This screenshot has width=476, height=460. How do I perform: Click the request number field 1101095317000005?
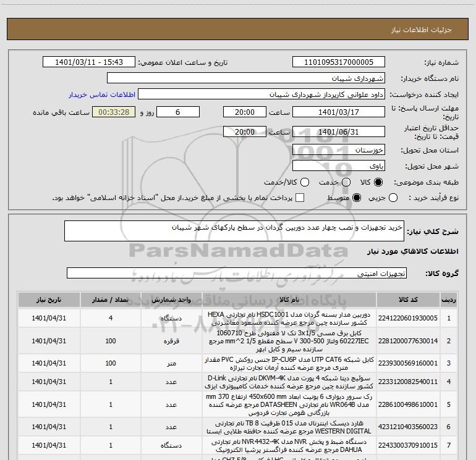point(339,62)
